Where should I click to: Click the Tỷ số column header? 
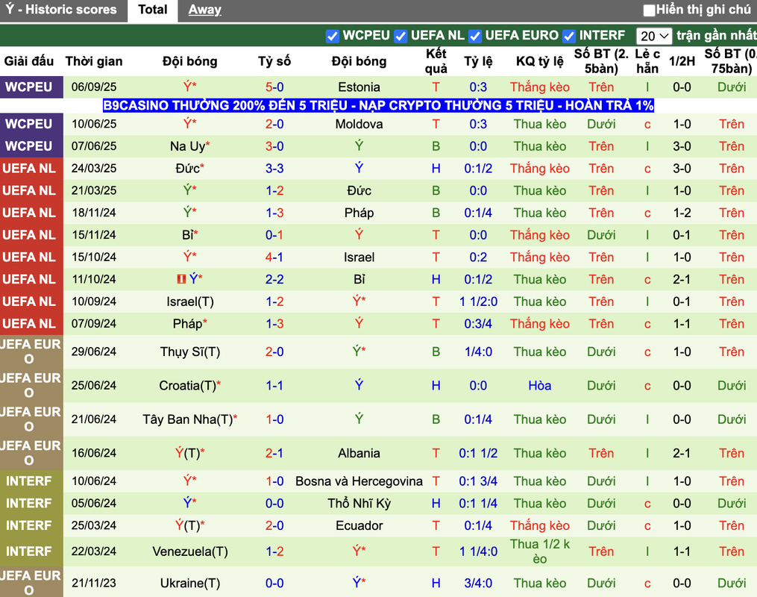(274, 61)
